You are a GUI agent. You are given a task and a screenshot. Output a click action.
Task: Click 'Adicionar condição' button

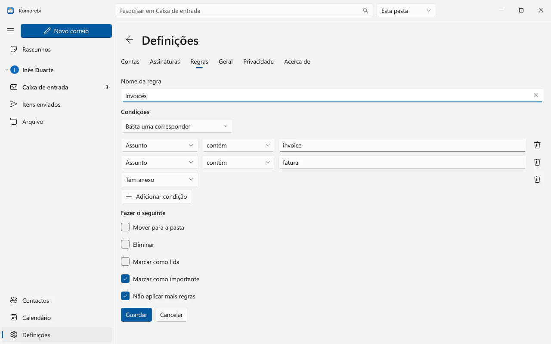pos(156,197)
